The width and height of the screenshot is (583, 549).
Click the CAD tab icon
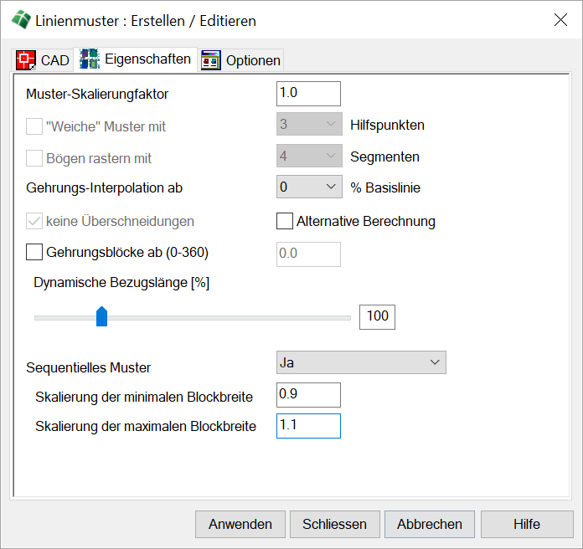click(26, 60)
